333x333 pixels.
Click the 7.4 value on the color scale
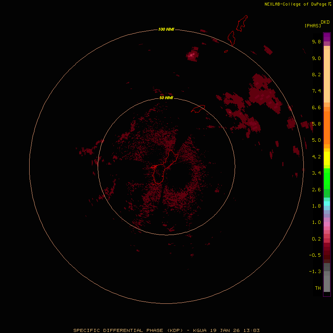click(x=316, y=91)
